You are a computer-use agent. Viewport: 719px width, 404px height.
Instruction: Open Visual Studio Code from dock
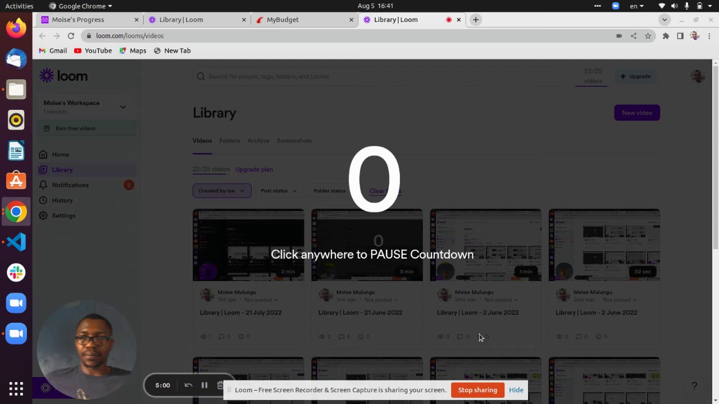tap(16, 242)
